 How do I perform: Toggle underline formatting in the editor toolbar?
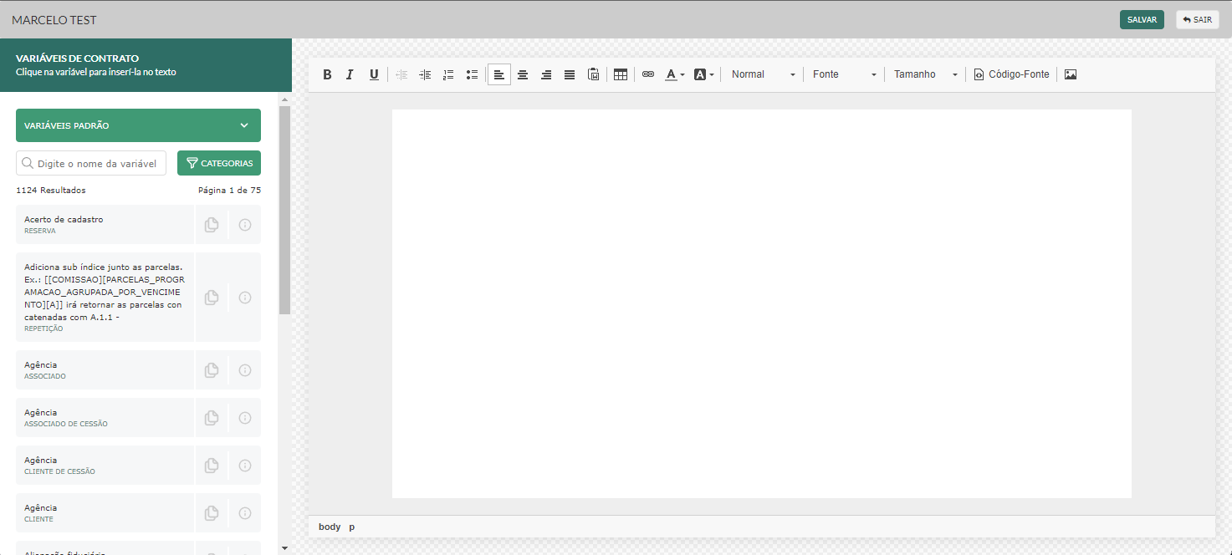click(x=374, y=74)
